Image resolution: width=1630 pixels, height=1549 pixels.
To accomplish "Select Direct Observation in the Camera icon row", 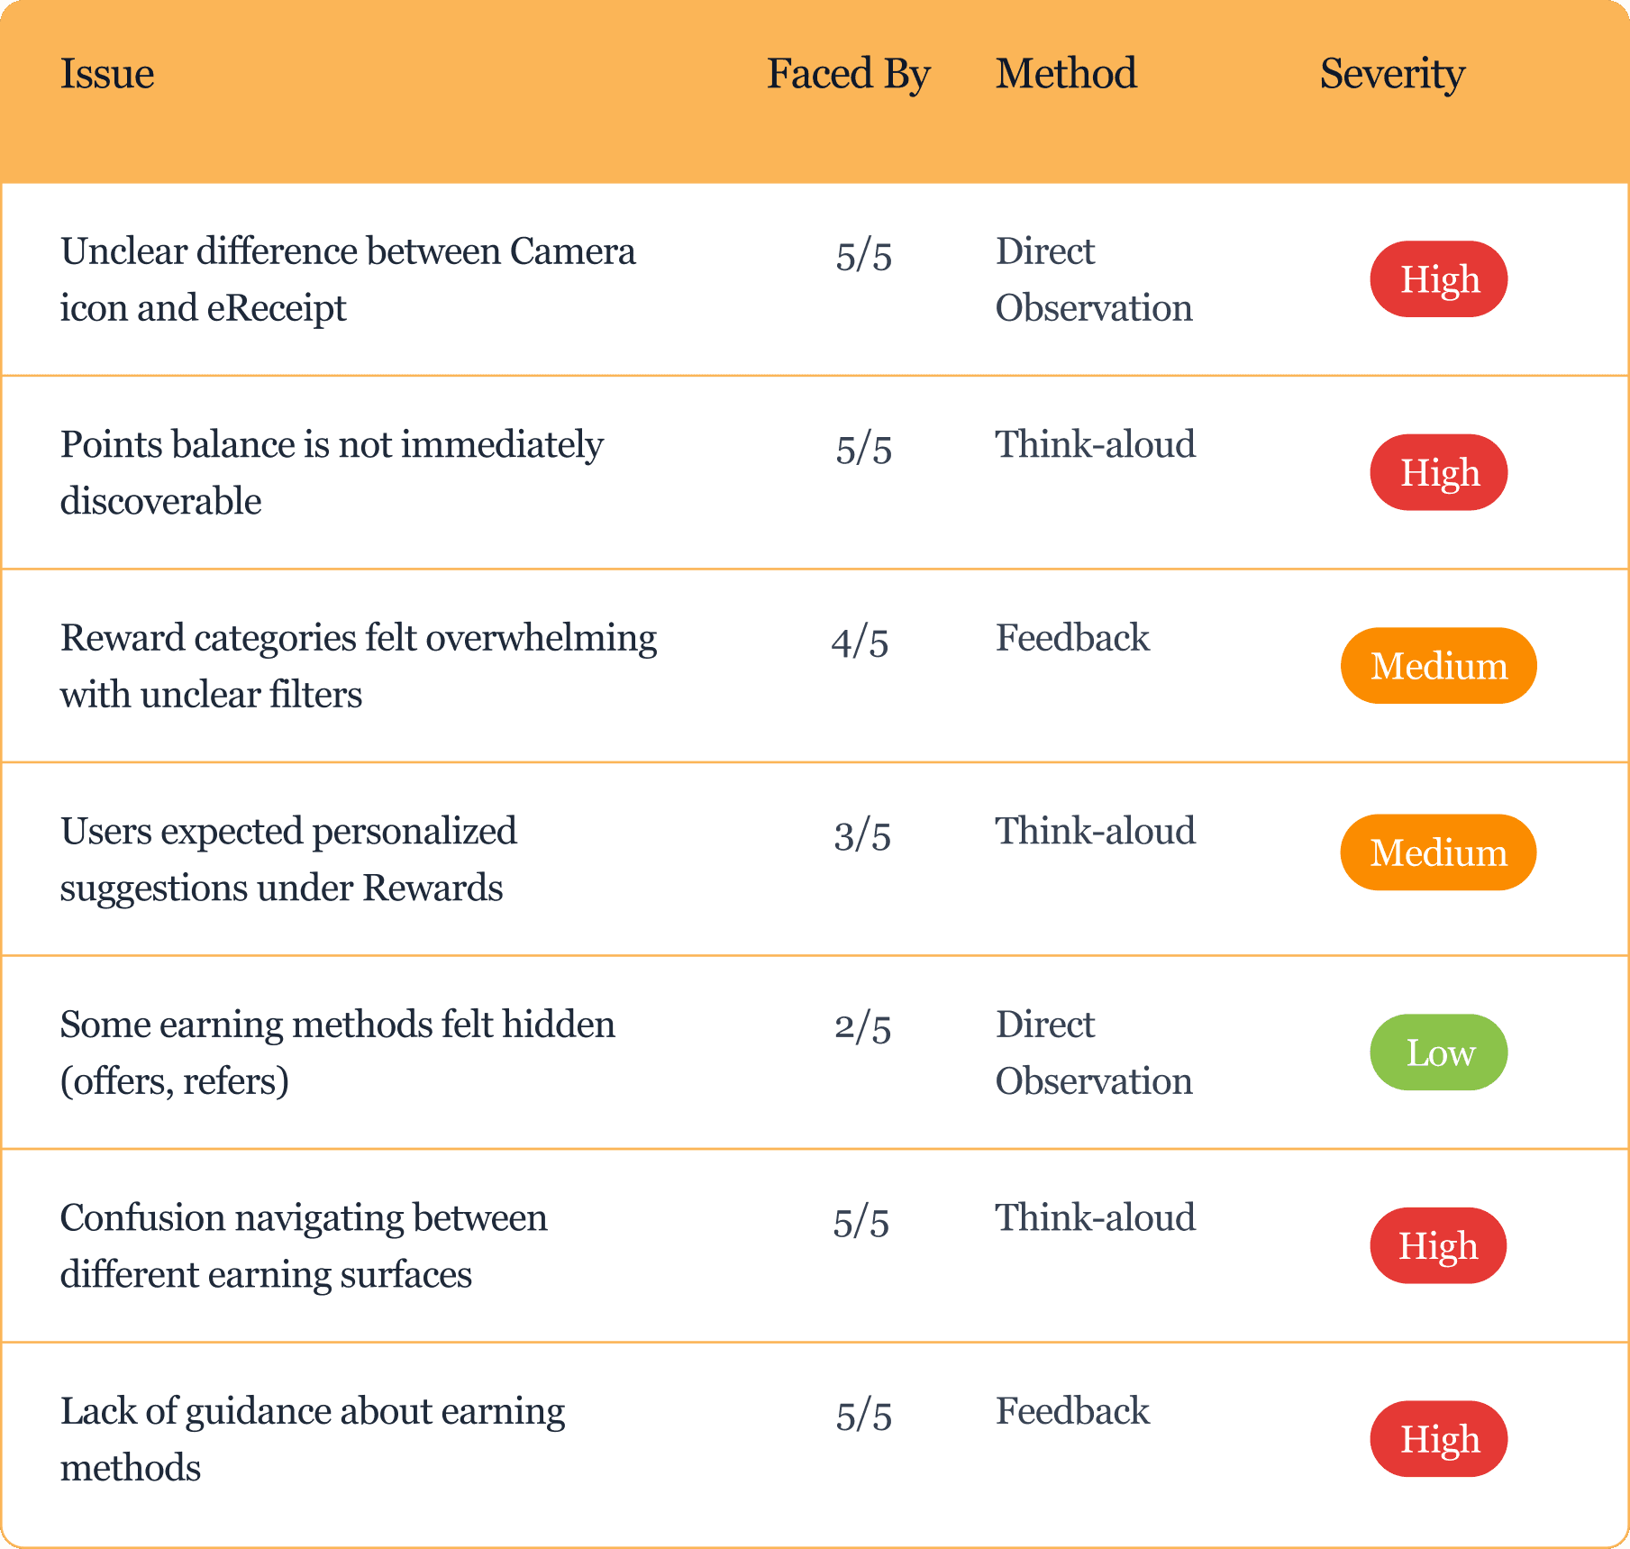I will pos(1094,279).
